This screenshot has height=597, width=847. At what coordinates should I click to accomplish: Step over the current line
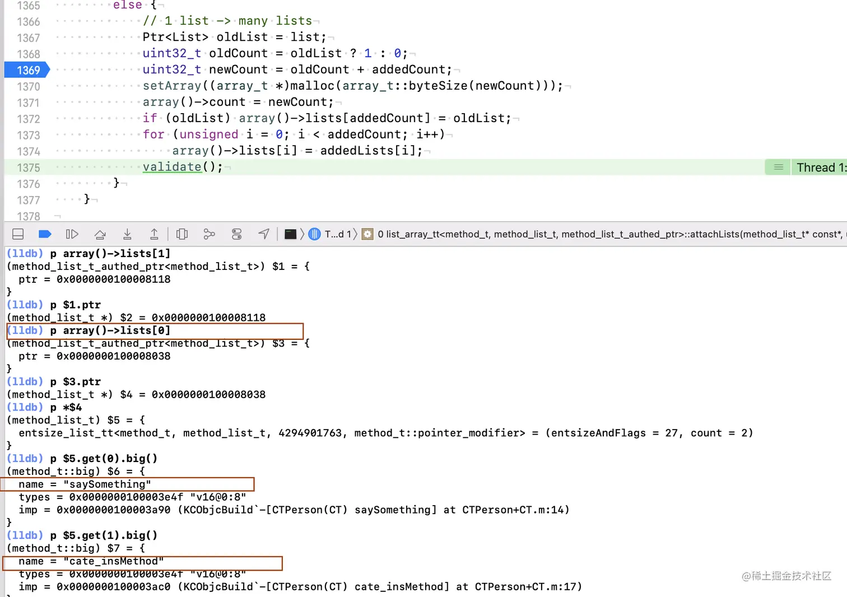pos(100,234)
